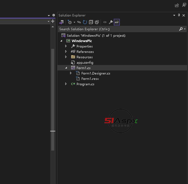Sync with Active Document icon

[79, 22]
